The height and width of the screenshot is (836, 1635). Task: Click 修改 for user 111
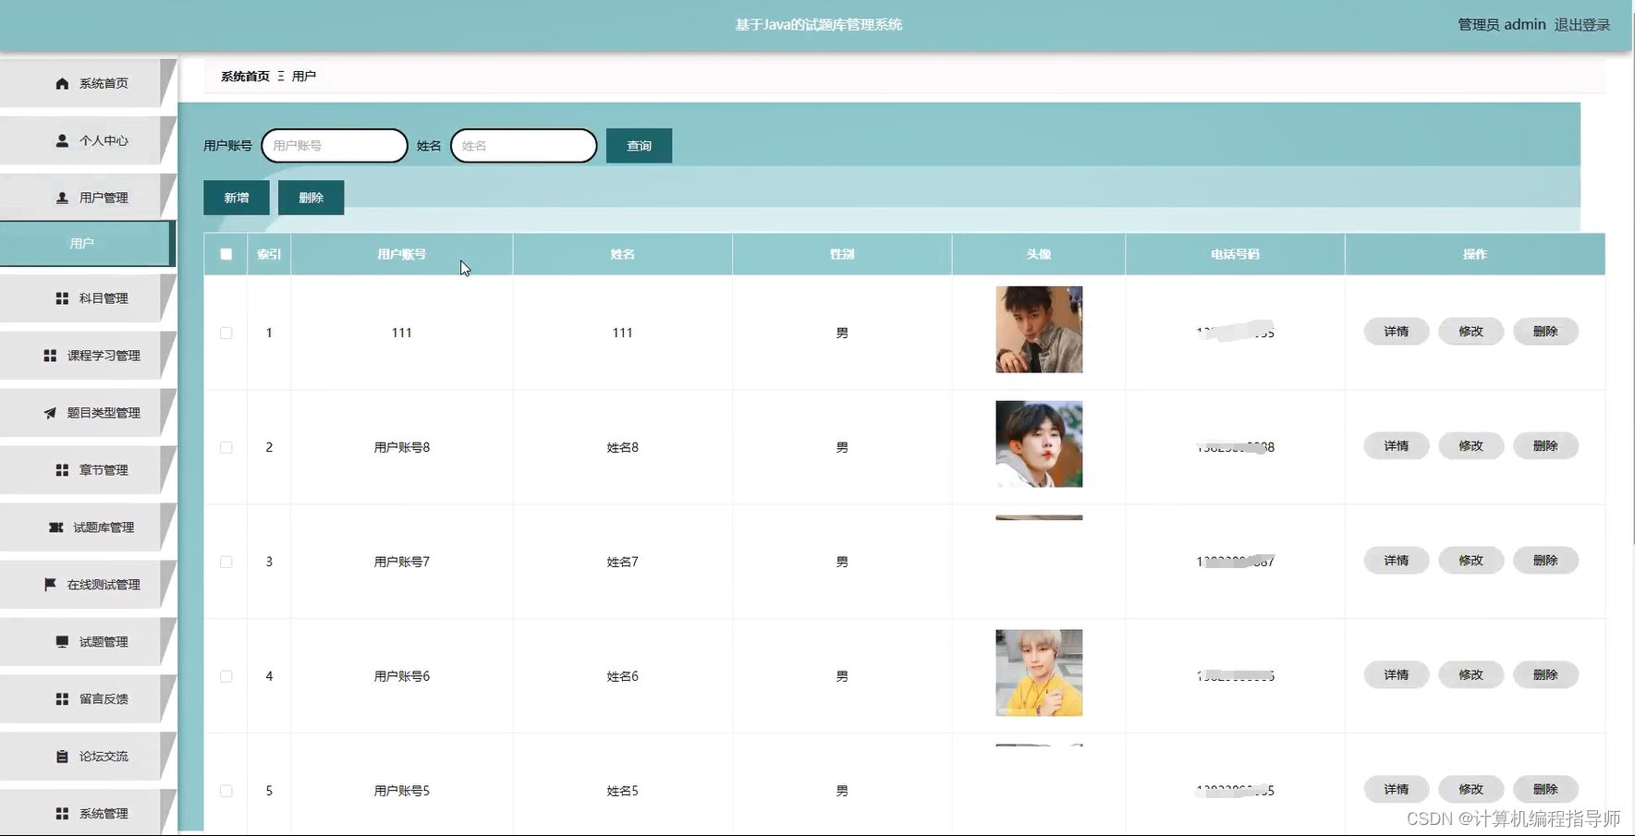point(1471,332)
